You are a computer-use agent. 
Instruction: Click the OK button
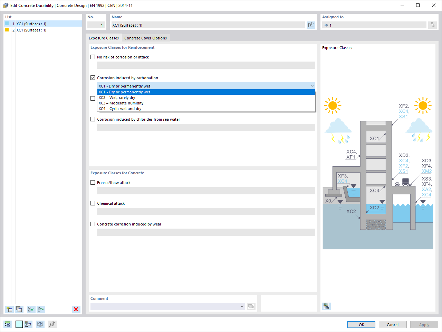(x=361, y=325)
